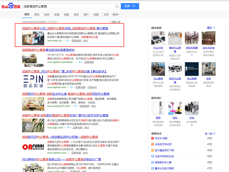Open hot search 重庆公交坠江原因
This screenshot has width=229, height=172.
click(164, 168)
